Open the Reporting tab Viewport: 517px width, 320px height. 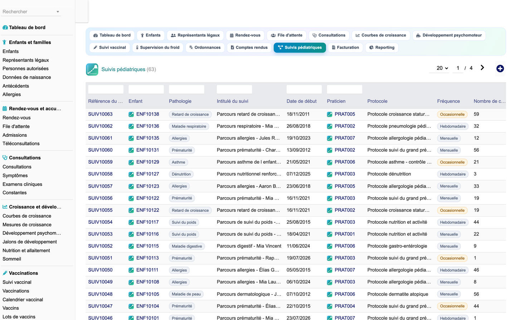(382, 48)
